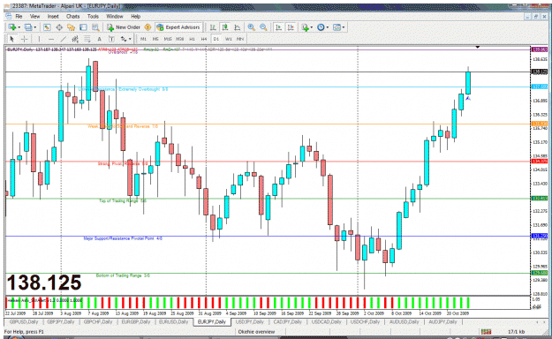Expand the Periods dropdown arrow
The image size is (552, 339).
328,27
